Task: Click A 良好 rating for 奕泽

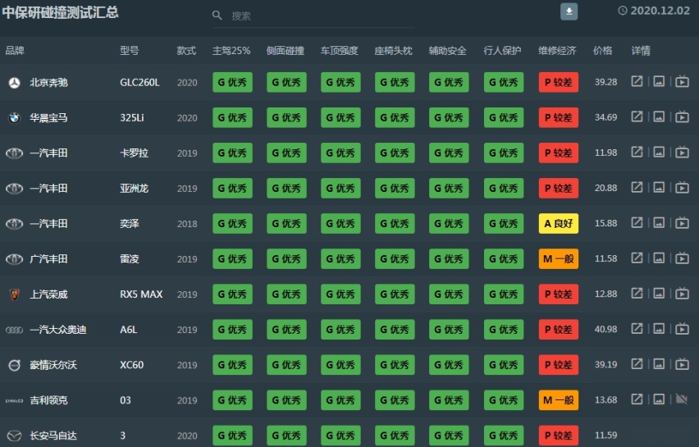Action: [x=559, y=223]
